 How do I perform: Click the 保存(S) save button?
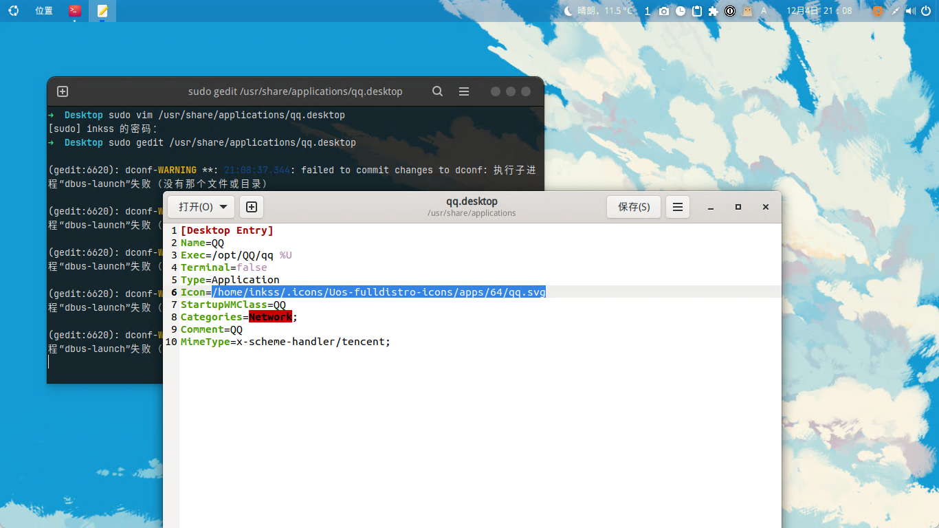pos(634,207)
